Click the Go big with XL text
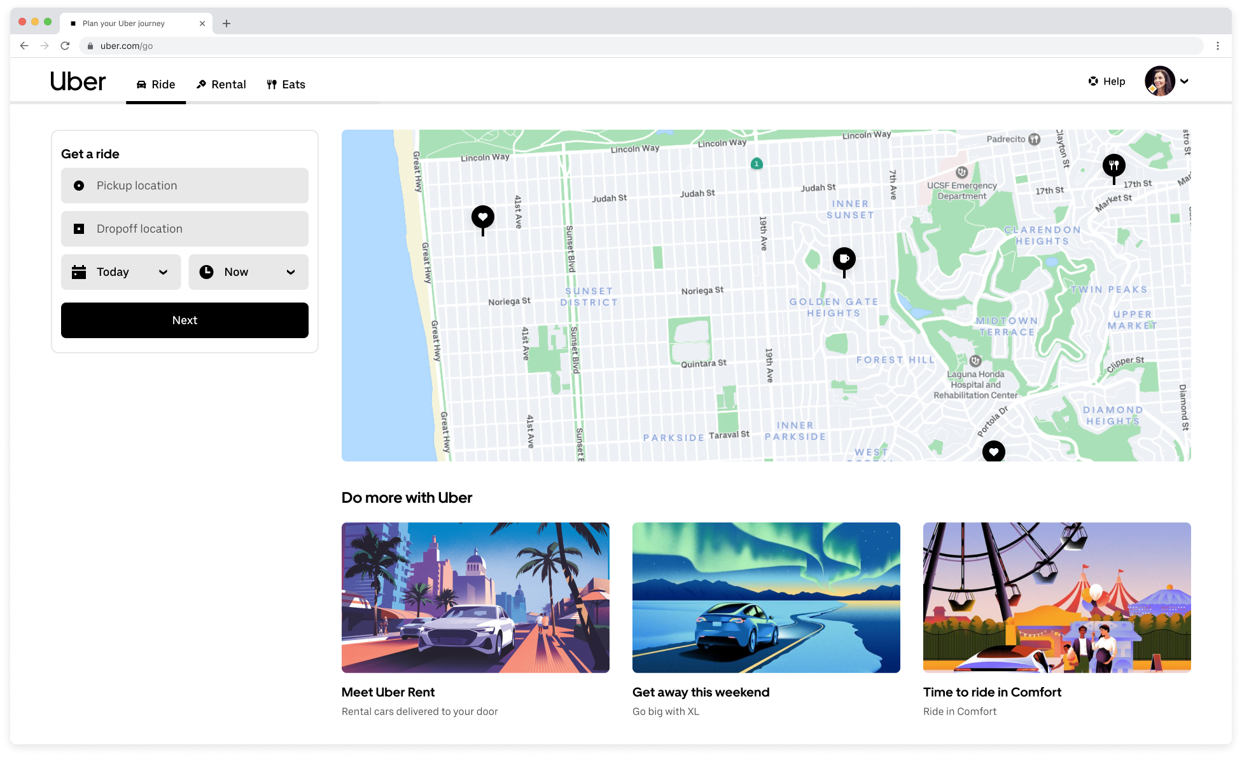Image resolution: width=1242 pixels, height=757 pixels. 666,712
